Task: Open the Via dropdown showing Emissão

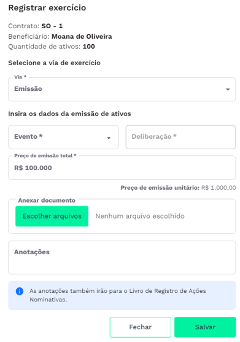Action: tap(122, 89)
